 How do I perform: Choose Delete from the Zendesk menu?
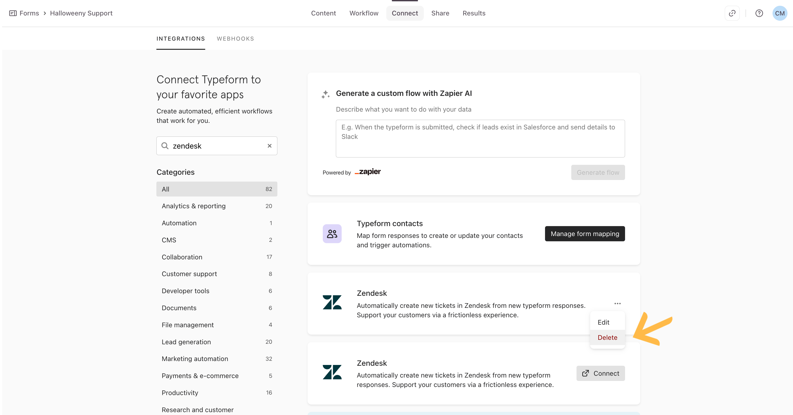click(607, 337)
